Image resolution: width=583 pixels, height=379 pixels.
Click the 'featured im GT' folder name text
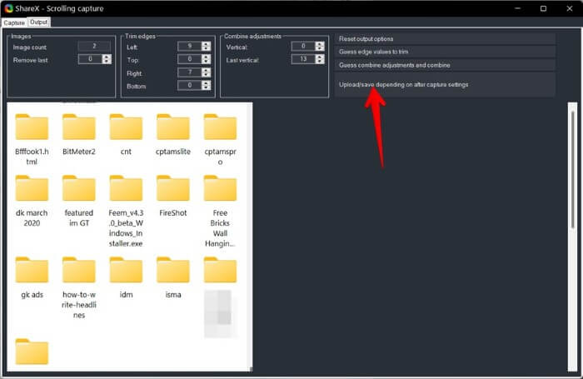click(79, 218)
